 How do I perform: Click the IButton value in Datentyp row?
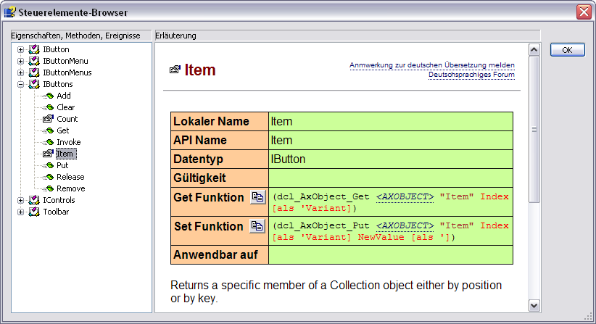288,159
